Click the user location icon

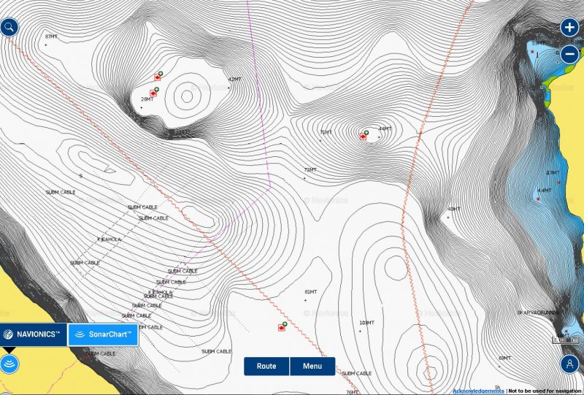570,364
